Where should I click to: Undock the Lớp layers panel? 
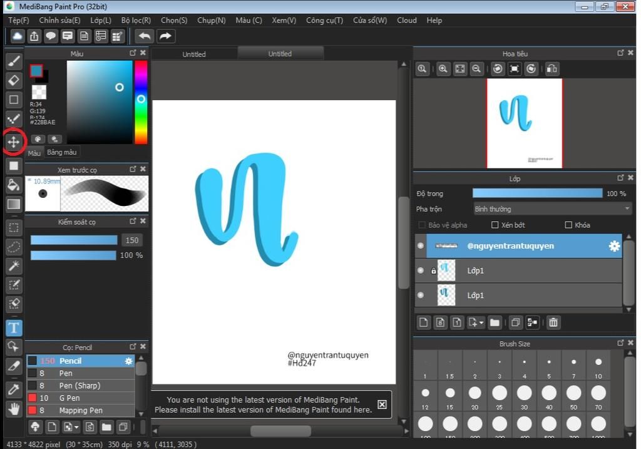(620, 178)
